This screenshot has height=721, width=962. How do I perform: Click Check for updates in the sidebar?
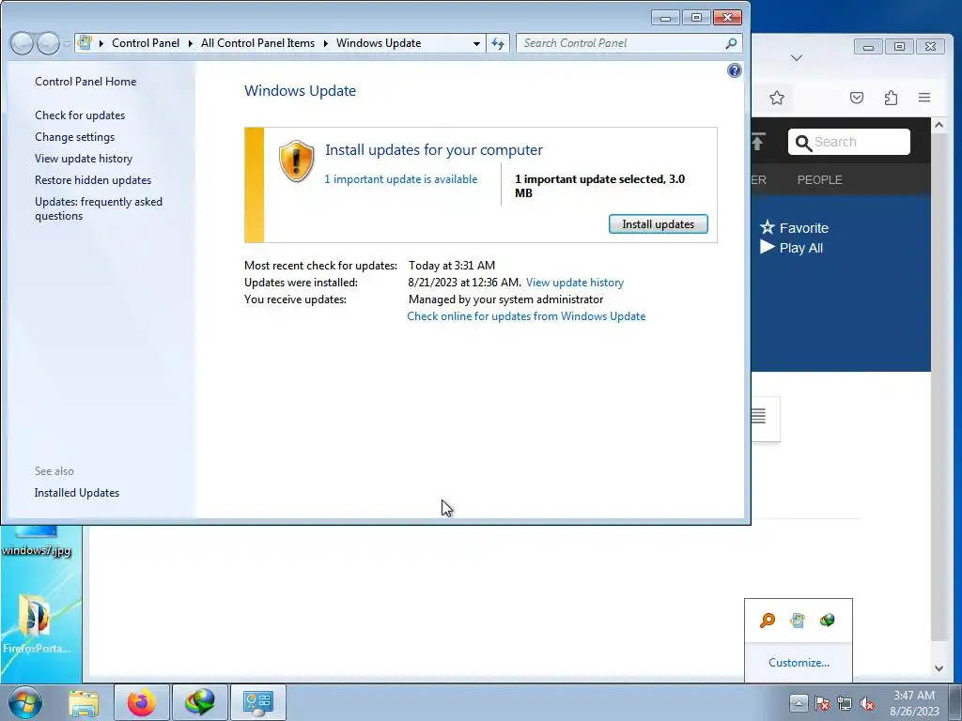coord(80,115)
